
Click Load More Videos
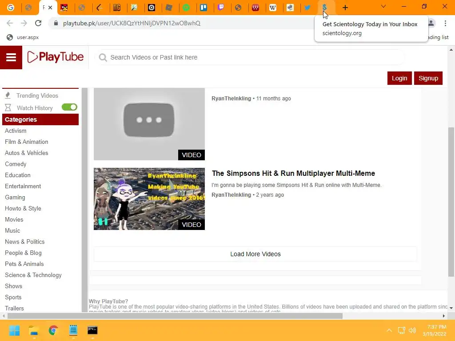coord(255,254)
